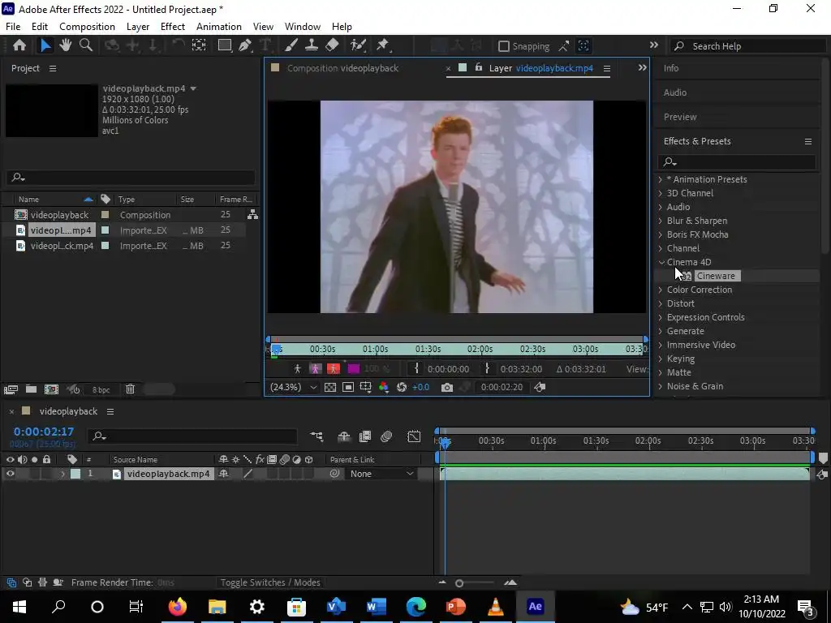Select the Brush tool

(x=291, y=45)
